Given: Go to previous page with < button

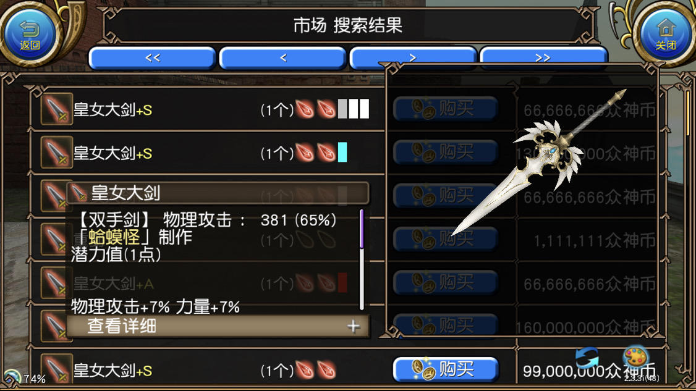Looking at the screenshot, I should coord(282,57).
